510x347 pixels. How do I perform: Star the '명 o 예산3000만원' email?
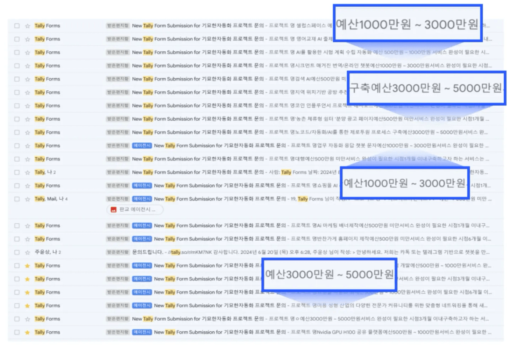27,319
